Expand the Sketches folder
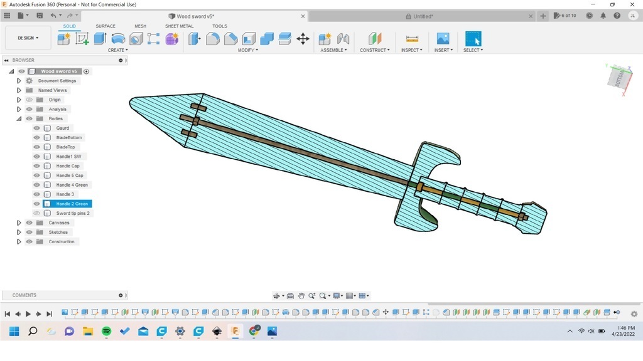Screen dimensions: 643x361 click(x=19, y=232)
